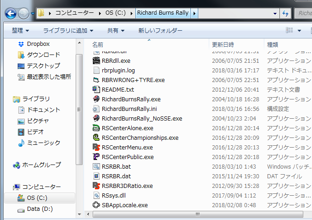Image resolution: width=312 pixels, height=220 pixels.
Task: Open the recent pages dropdown beside Forward
Action: click(33, 14)
